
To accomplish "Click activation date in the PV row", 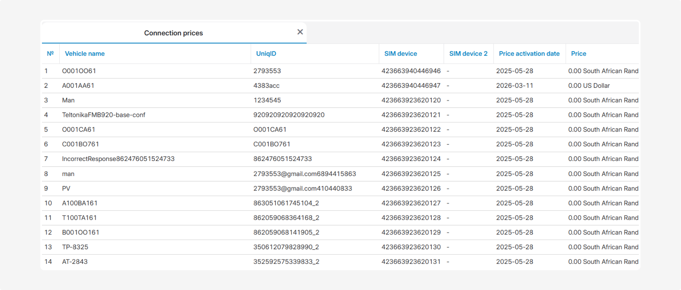I will coord(515,189).
